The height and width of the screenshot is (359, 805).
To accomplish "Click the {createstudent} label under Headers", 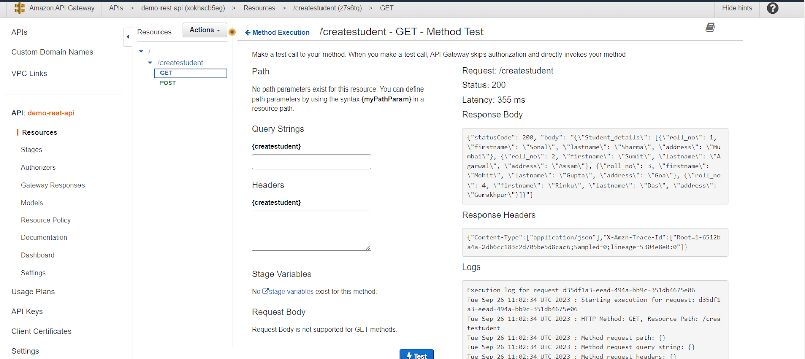I will tap(276, 202).
